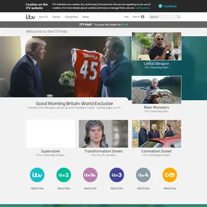The image size is (207, 207).
Task: Open the River Monsters thumbnail
Action: (156, 90)
